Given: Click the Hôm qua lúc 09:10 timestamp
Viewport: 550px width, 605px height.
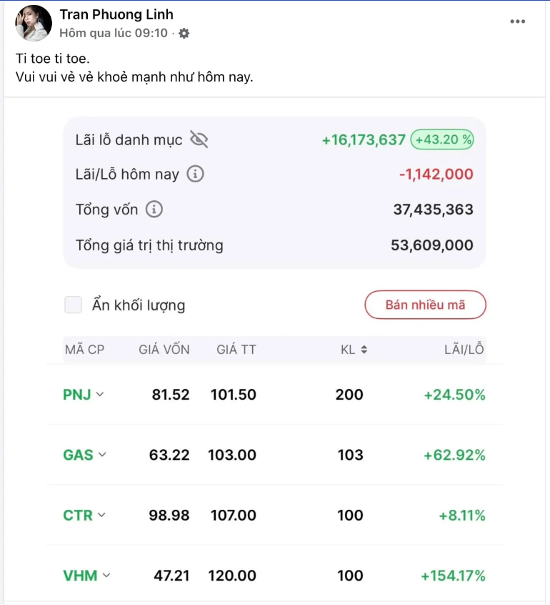Looking at the screenshot, I should tap(114, 33).
